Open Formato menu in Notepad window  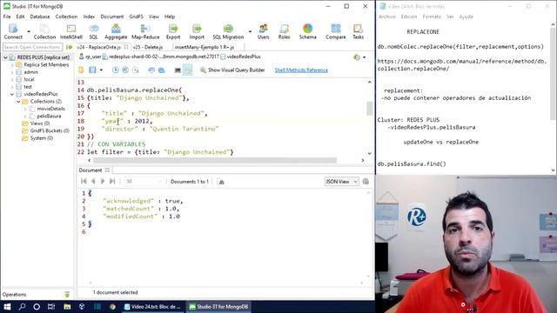point(432,17)
